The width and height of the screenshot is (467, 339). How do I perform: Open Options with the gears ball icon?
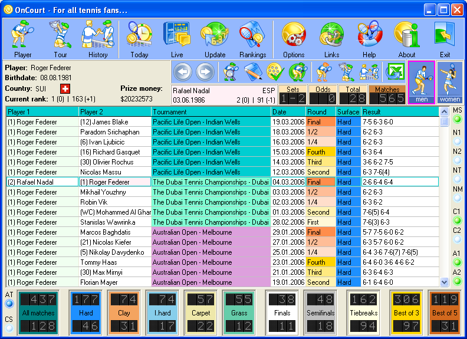pos(294,39)
